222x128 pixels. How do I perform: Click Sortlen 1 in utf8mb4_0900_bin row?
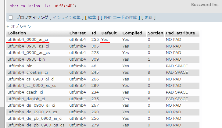tap(149, 59)
